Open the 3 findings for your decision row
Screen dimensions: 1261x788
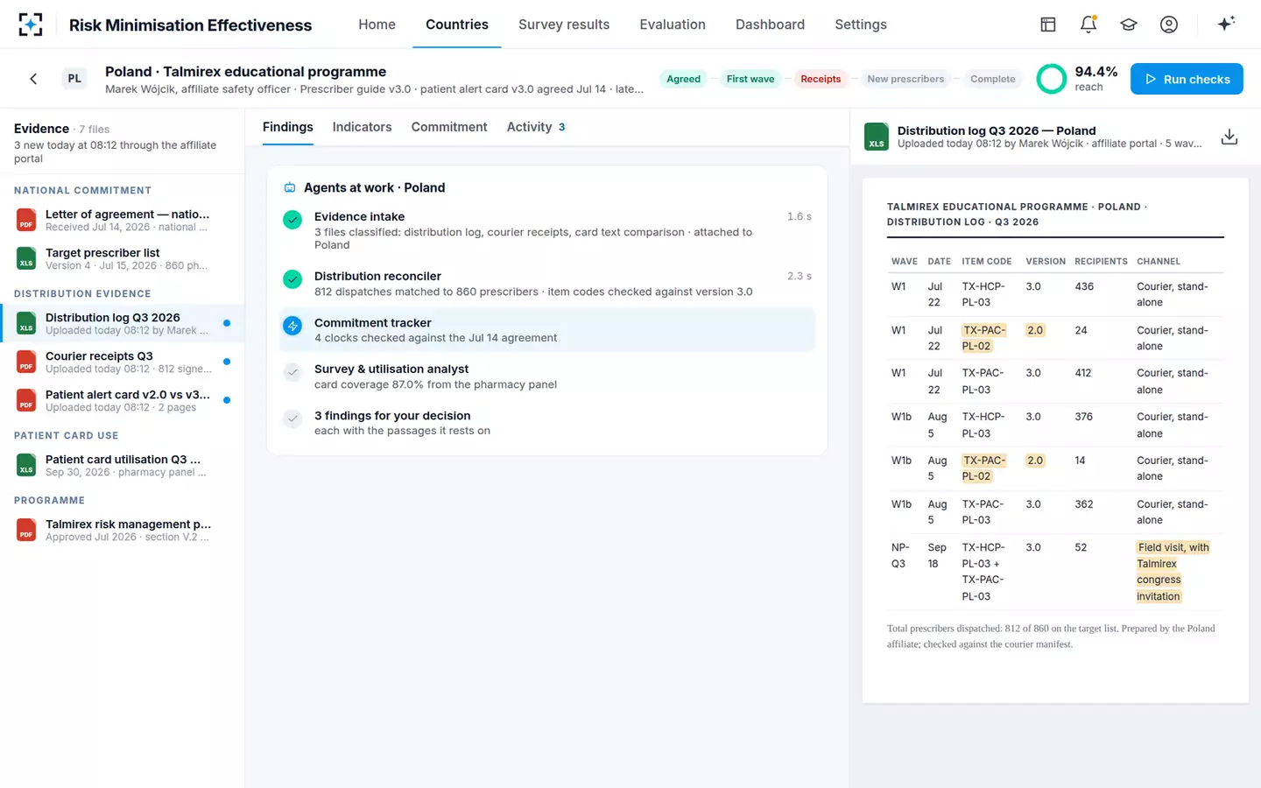547,422
